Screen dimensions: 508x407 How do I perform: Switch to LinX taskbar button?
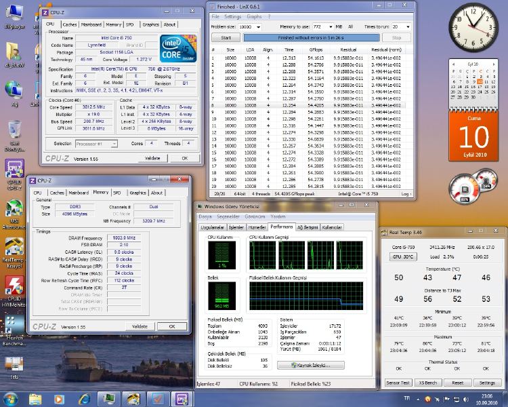[x=157, y=399]
